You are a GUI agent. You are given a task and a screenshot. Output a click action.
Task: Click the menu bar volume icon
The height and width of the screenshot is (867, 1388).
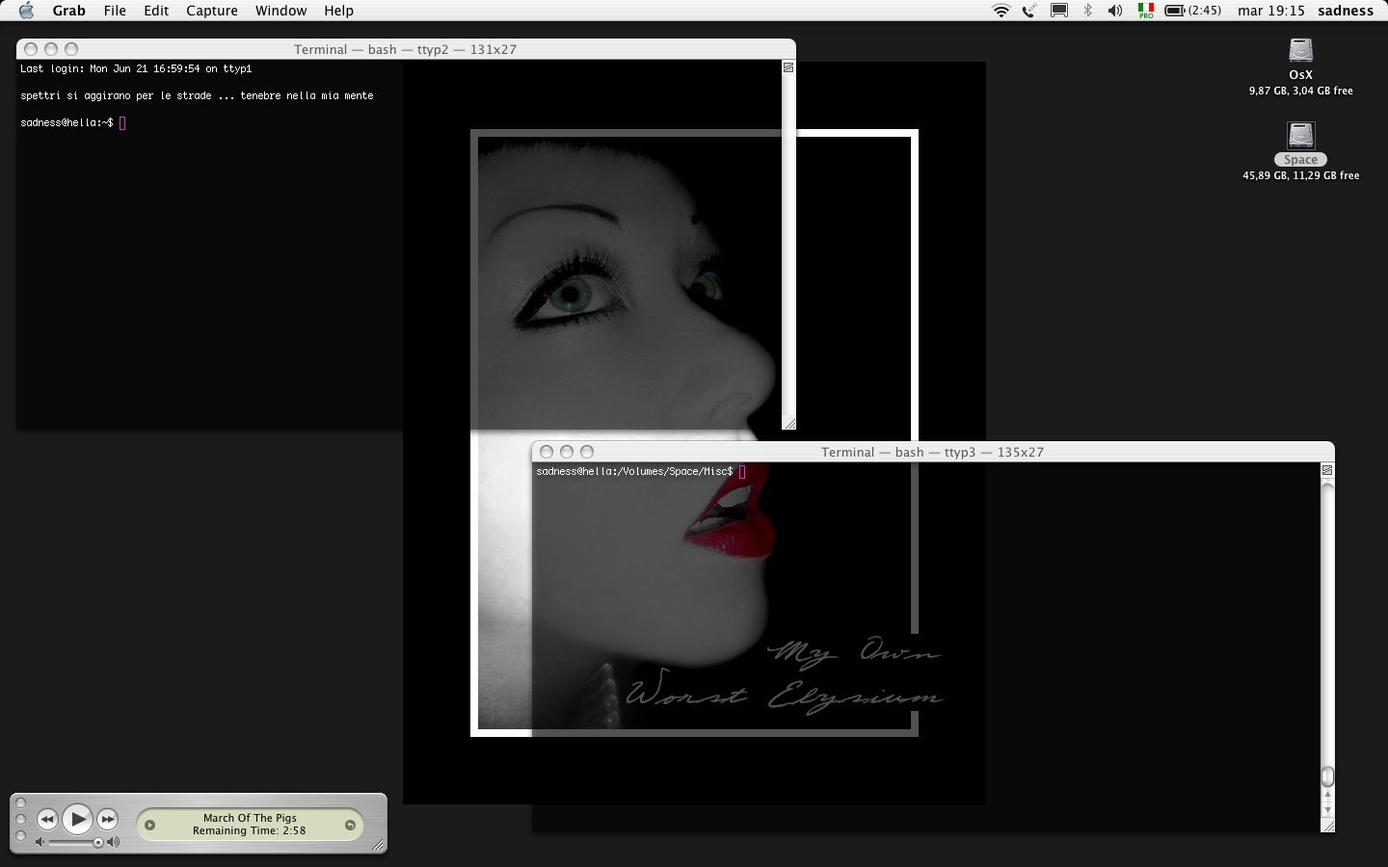1115,11
